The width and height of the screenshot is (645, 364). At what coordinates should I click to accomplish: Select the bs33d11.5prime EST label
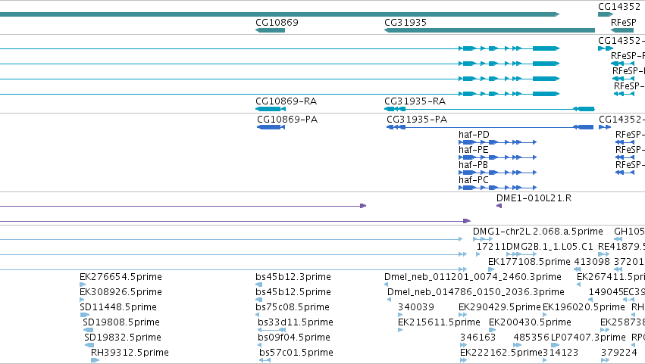pos(296,322)
